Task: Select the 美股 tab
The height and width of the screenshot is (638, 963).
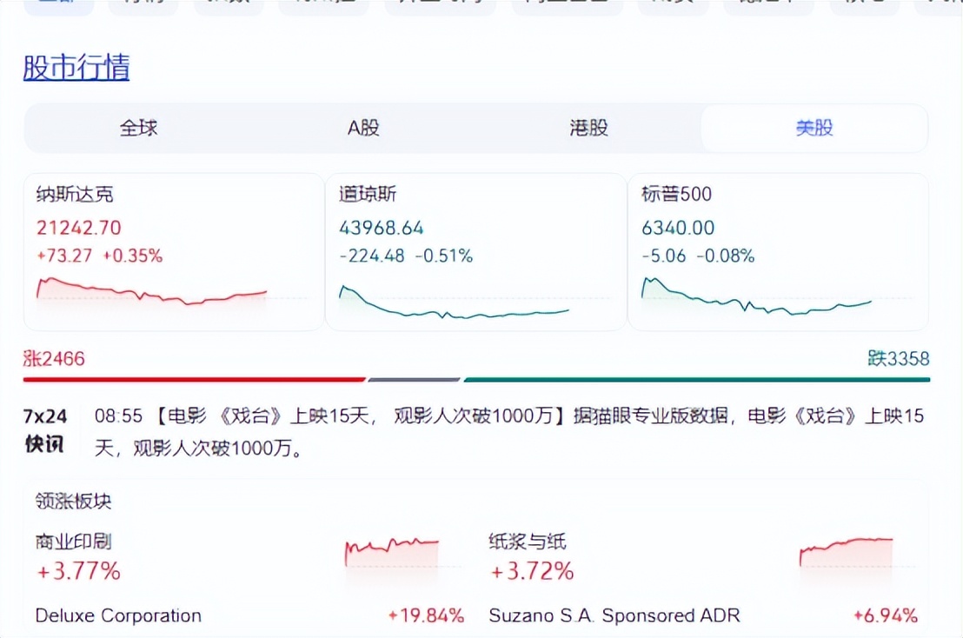Action: click(814, 128)
